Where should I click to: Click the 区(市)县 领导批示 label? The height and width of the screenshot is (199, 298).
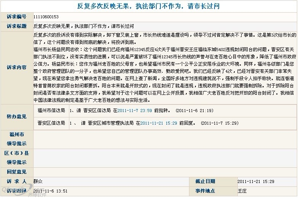pos(16,158)
